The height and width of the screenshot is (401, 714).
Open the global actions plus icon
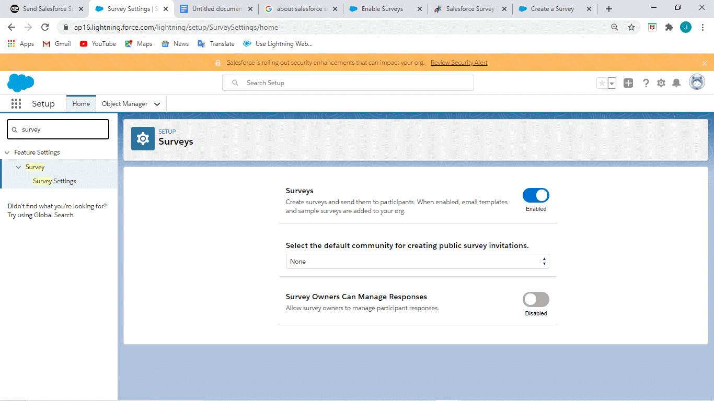(x=628, y=82)
